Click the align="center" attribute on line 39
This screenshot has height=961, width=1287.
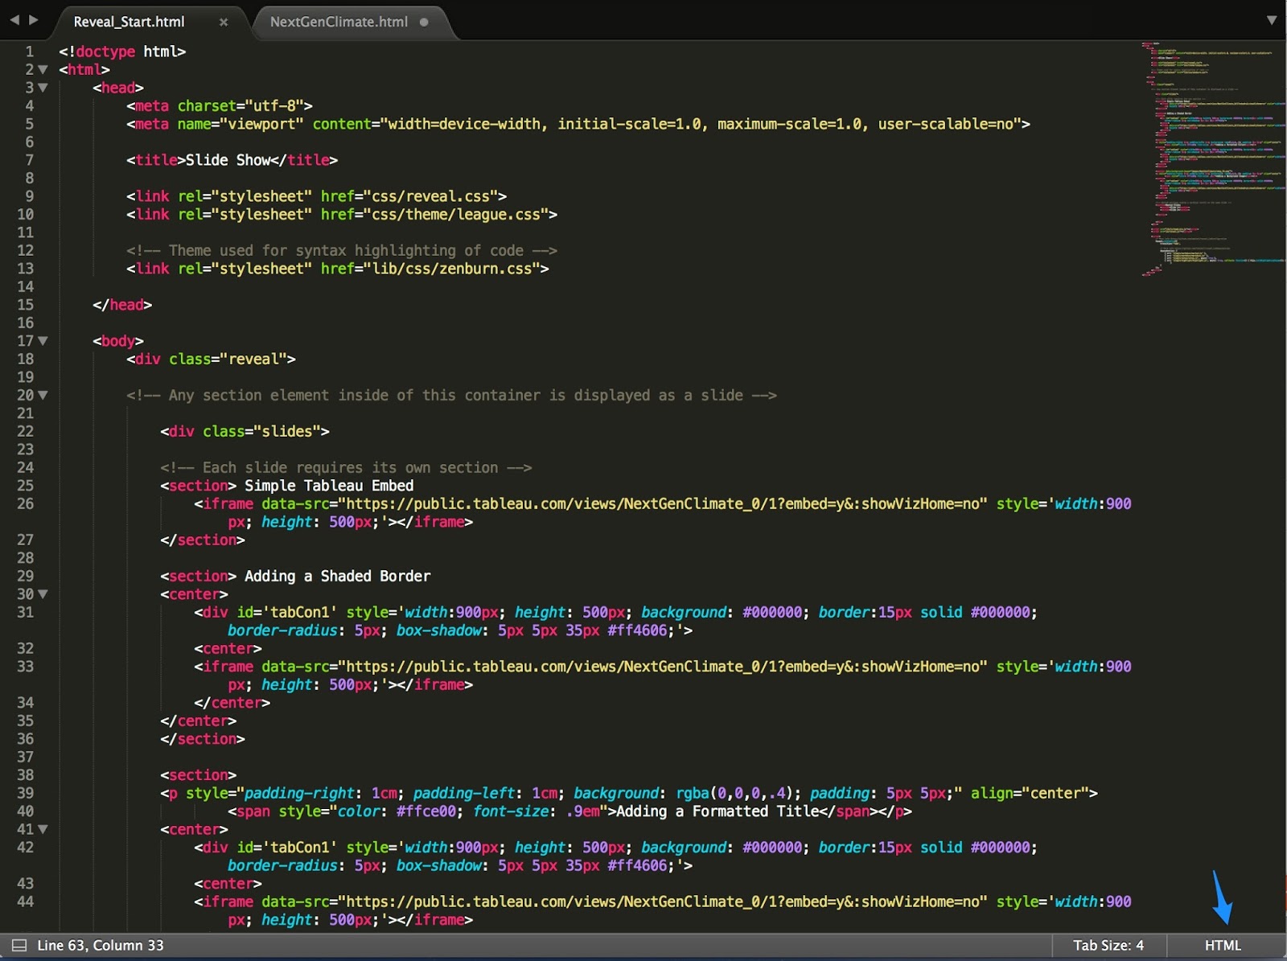(x=1030, y=794)
